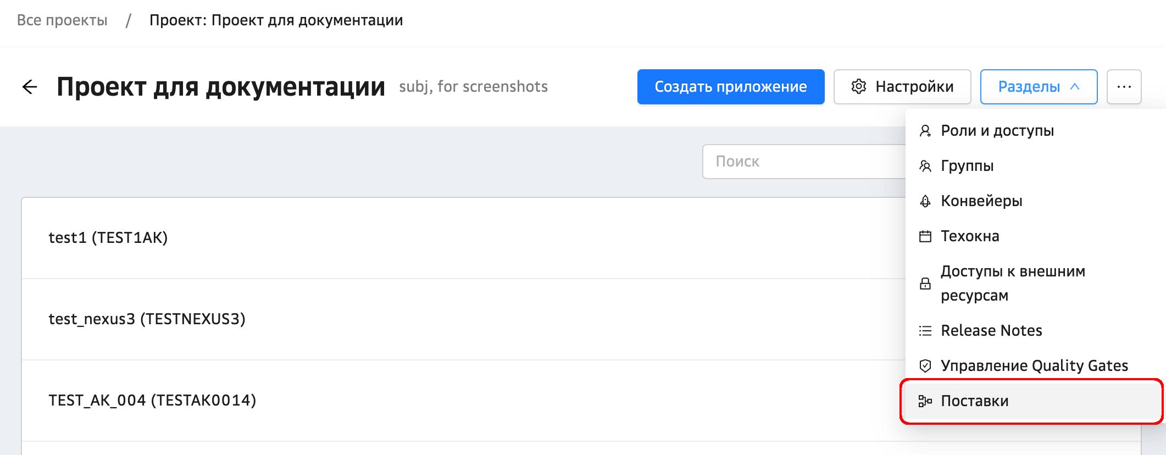Image resolution: width=1166 pixels, height=455 pixels.
Task: Go to Все проекты breadcrumb link
Action: click(x=62, y=20)
